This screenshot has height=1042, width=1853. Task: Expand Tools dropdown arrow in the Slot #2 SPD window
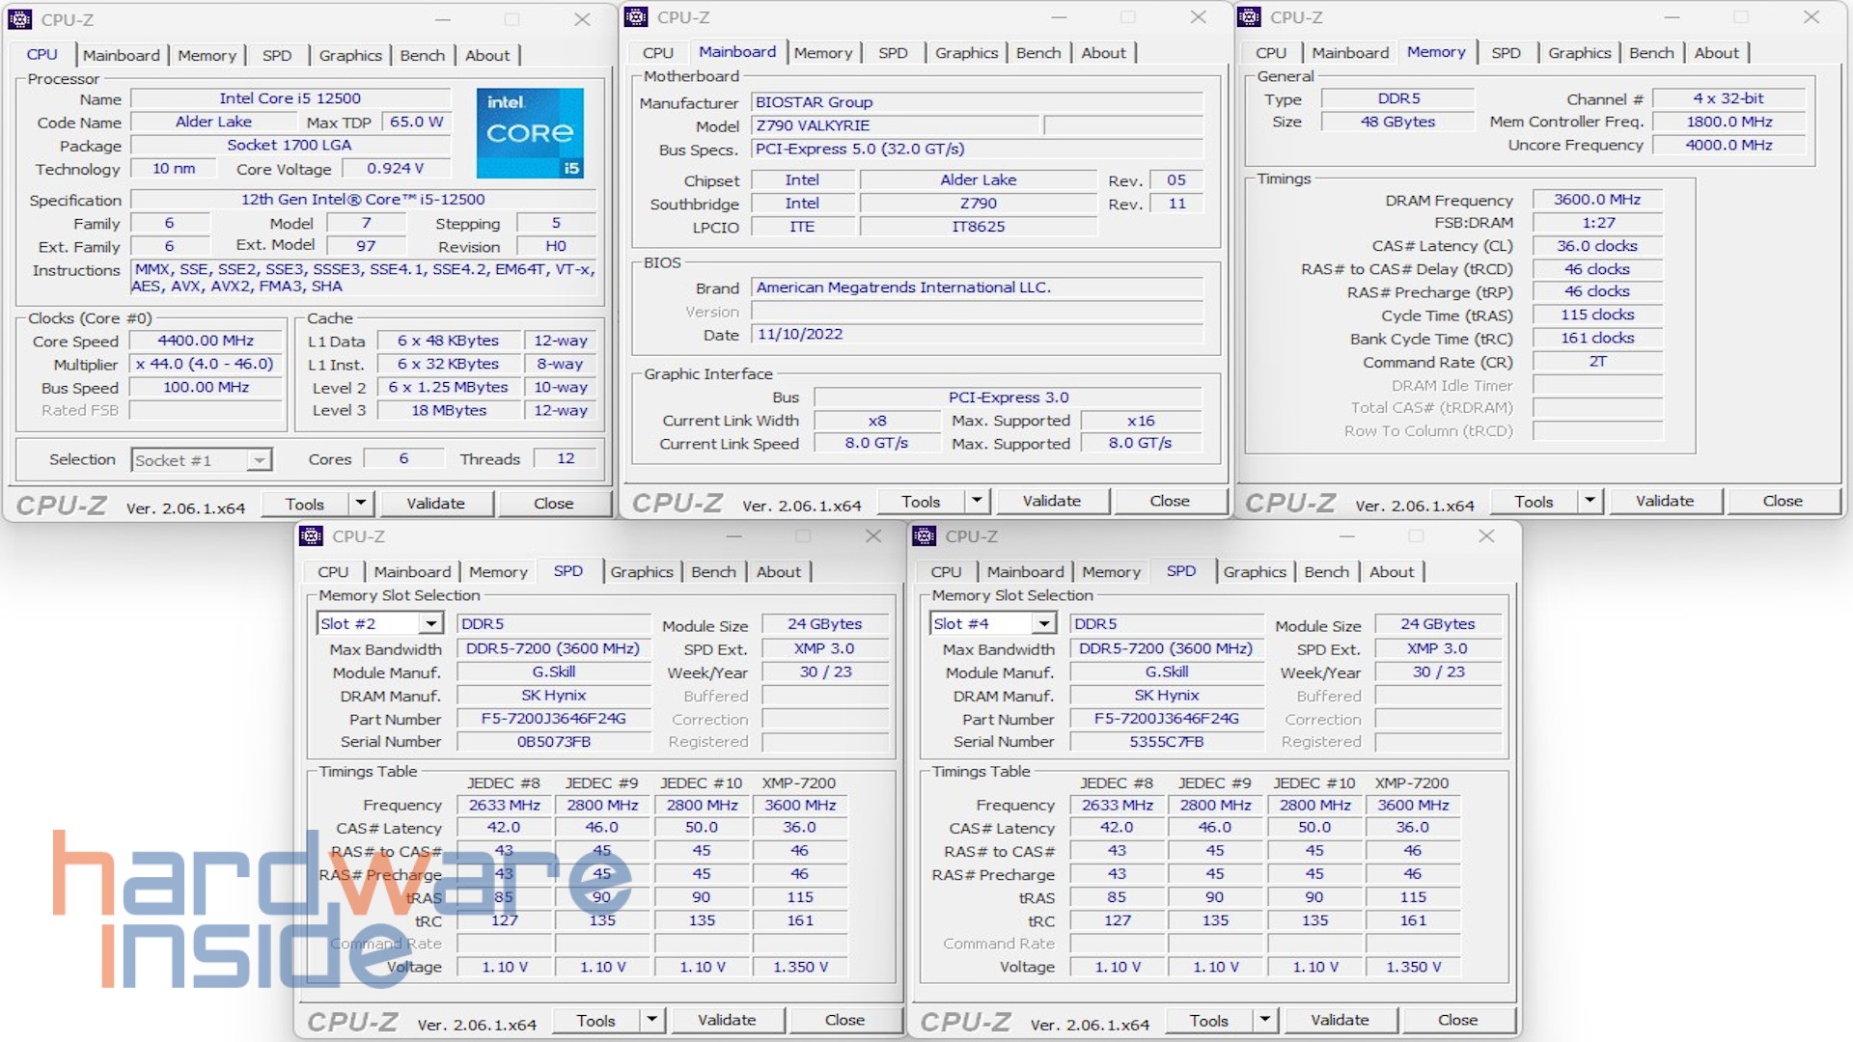651,1020
